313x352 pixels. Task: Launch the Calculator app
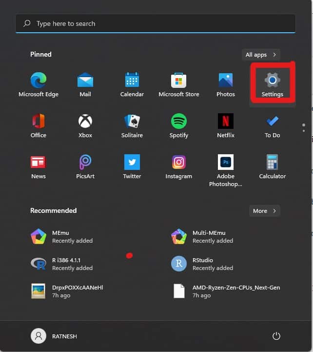[272, 166]
